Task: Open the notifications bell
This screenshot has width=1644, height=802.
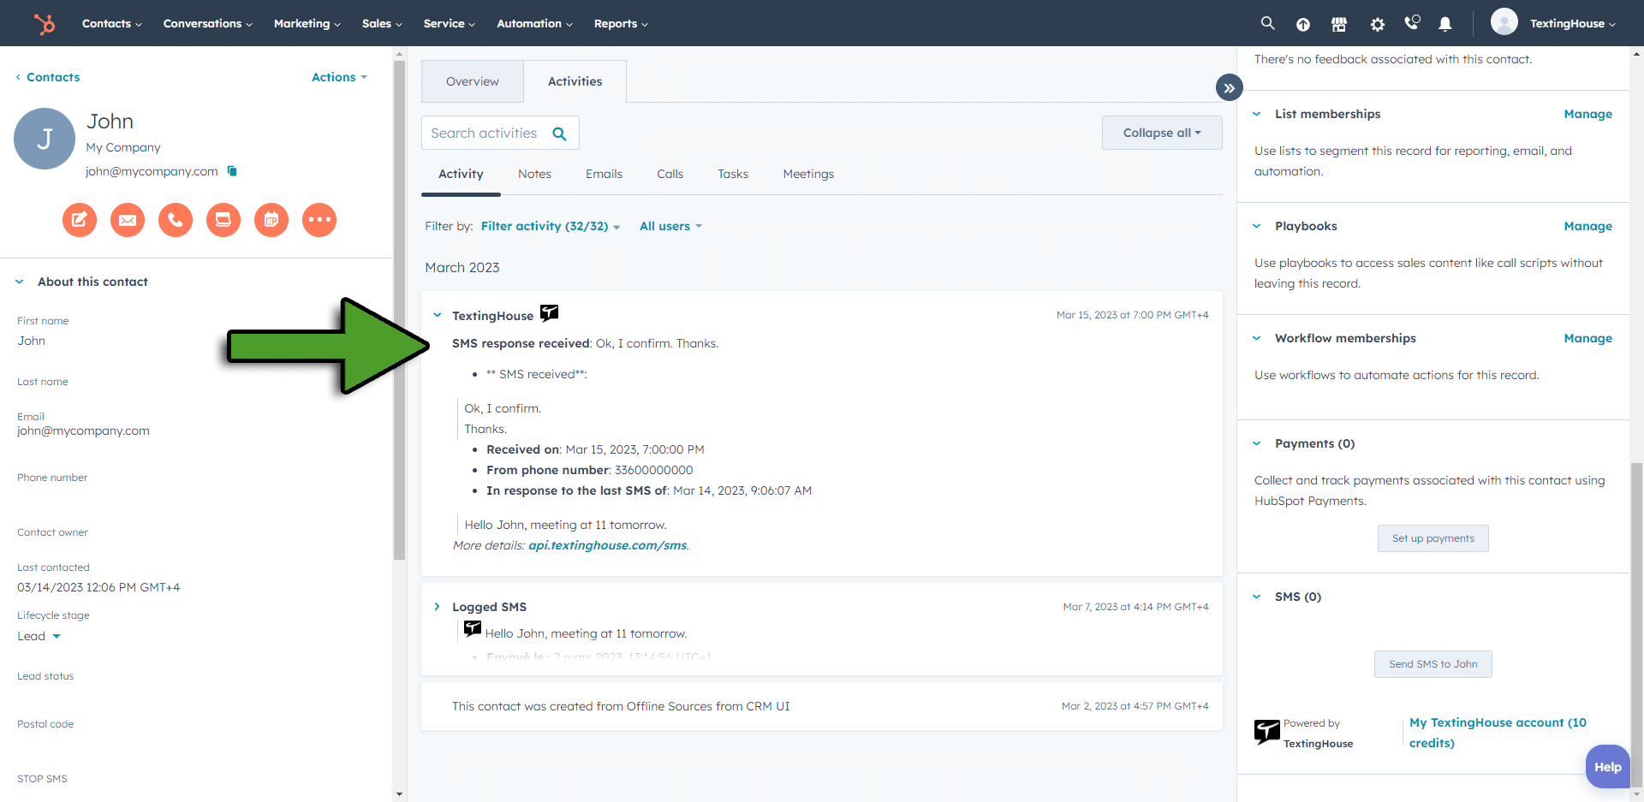Action: [1445, 24]
